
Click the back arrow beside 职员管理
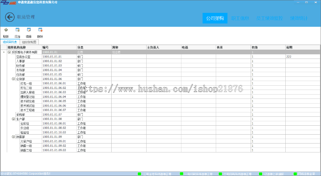coord(10,17)
